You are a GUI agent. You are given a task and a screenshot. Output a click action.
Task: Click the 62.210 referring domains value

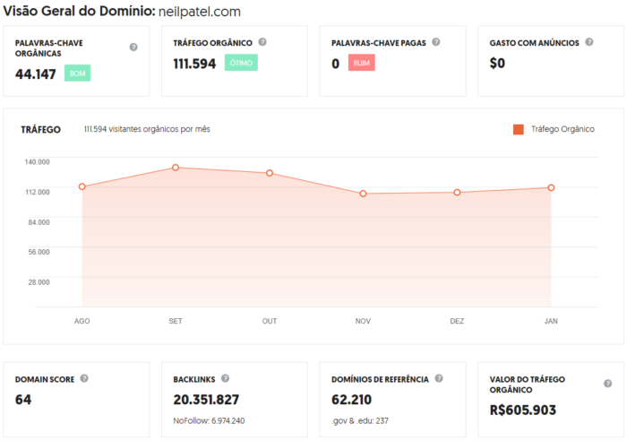[351, 400]
